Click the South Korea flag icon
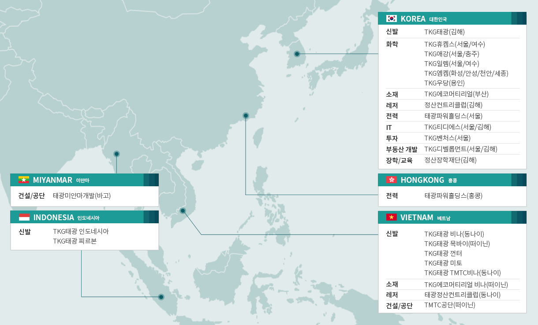This screenshot has height=325, width=538. [x=391, y=18]
